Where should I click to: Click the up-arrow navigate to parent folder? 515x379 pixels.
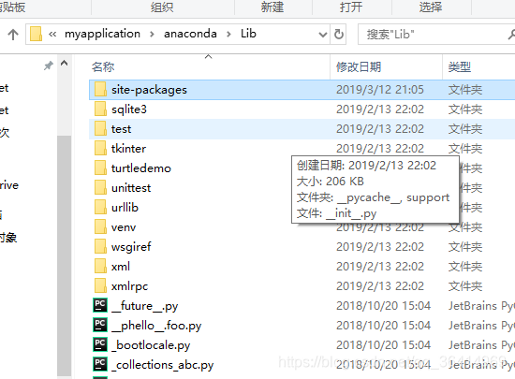pyautogui.click(x=13, y=34)
